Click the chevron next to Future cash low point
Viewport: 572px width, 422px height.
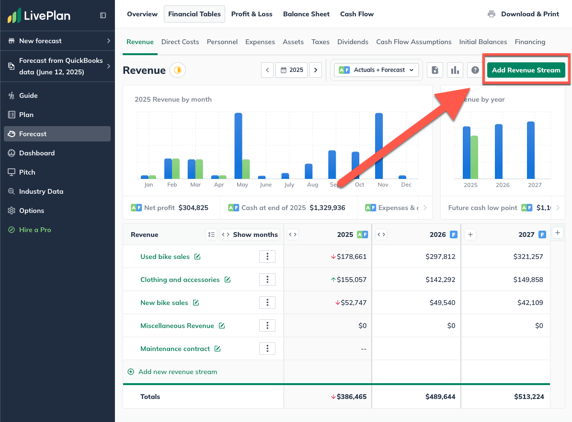pyautogui.click(x=558, y=208)
